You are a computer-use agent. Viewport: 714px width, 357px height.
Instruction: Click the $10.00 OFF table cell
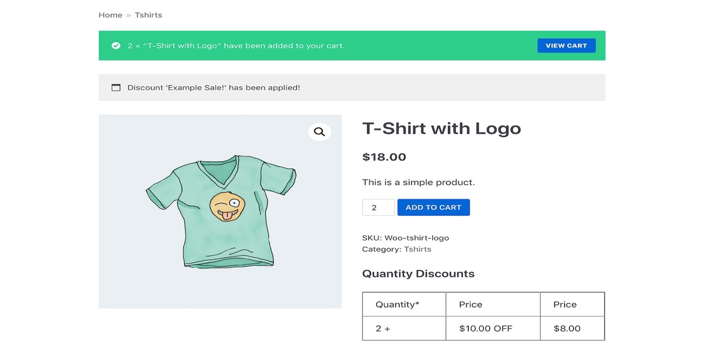(x=486, y=328)
